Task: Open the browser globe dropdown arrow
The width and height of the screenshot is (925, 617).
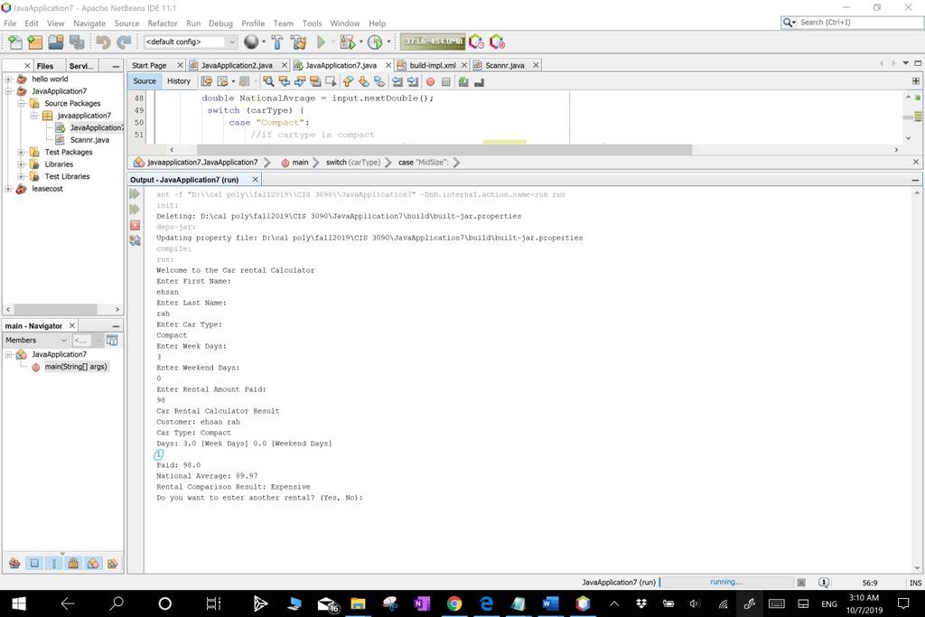Action: (x=264, y=42)
